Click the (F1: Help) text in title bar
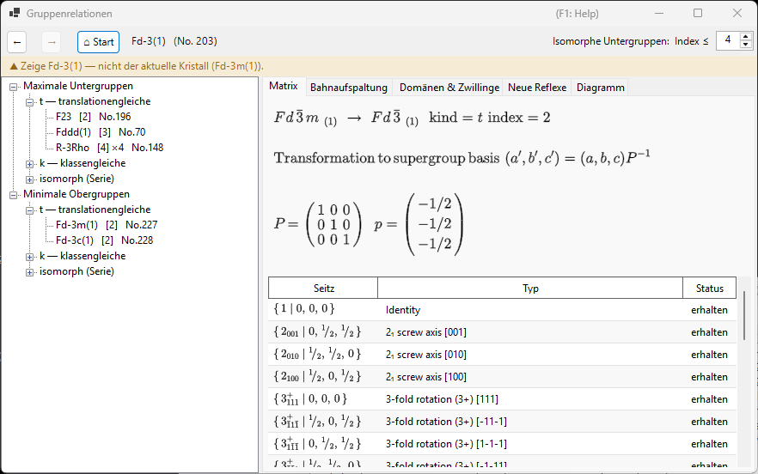758x474 pixels. pyautogui.click(x=577, y=14)
